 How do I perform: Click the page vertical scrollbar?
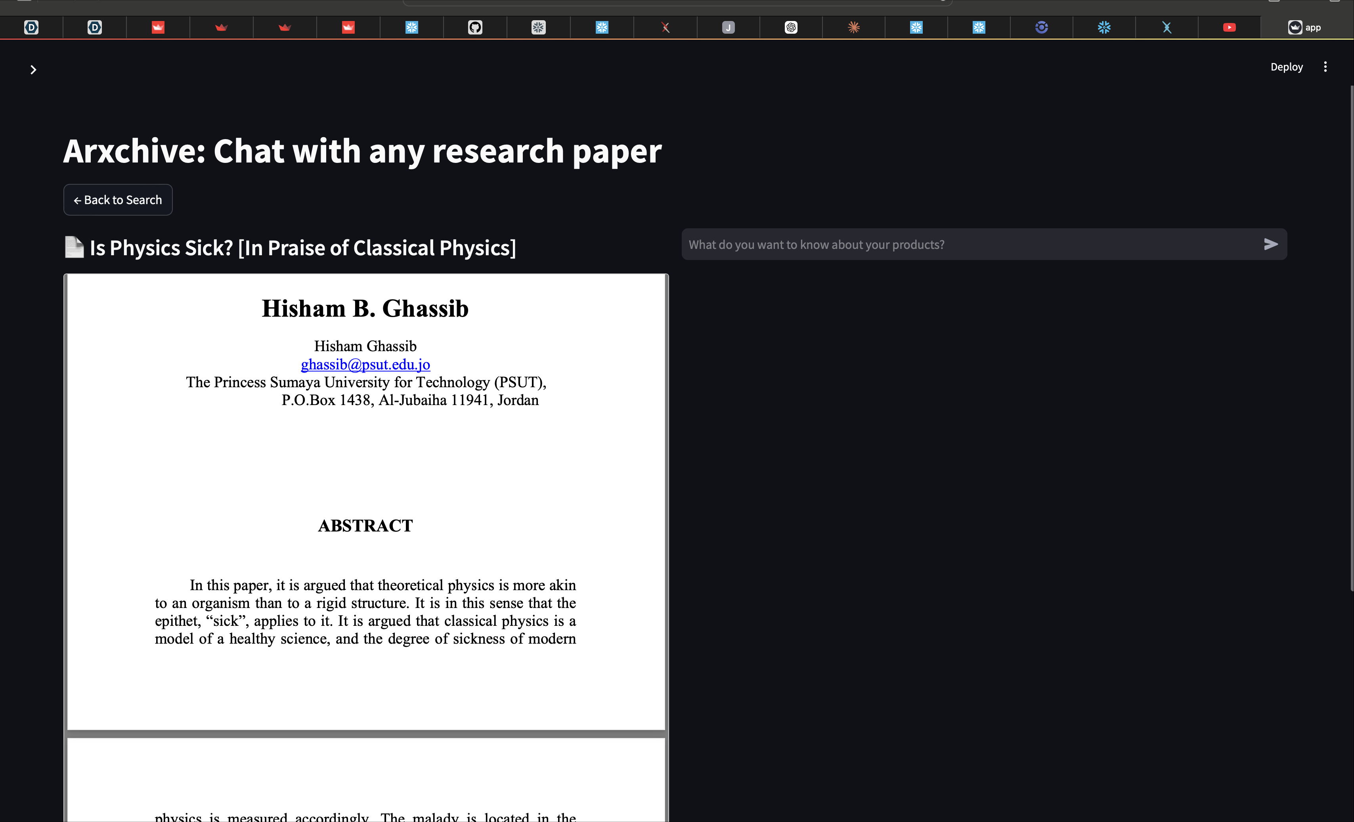coord(1351,338)
